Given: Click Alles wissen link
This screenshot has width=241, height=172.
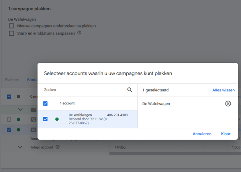Looking at the screenshot, I should 223,90.
